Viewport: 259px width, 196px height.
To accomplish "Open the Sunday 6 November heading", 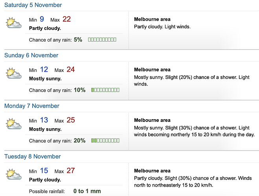I will tap(31, 55).
